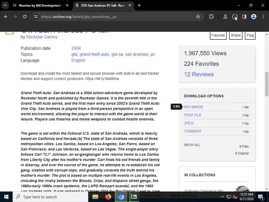Open the muted volume tray icon
Screen dimensions: 269x202
coord(235,197)
